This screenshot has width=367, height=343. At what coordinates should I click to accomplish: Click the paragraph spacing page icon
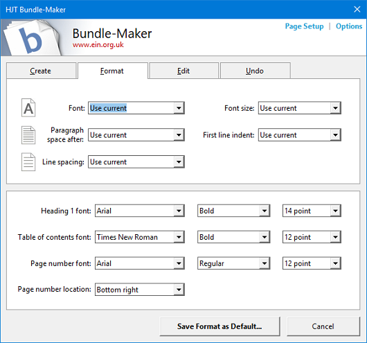(x=28, y=135)
